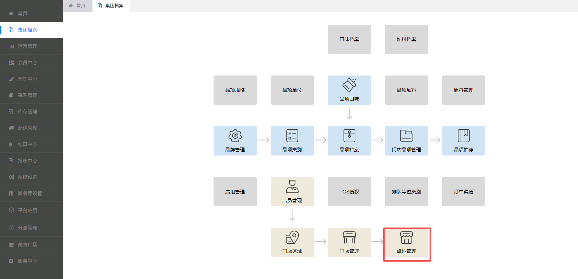
Task: Open 门店区域 location pin icon
Action: (292, 238)
